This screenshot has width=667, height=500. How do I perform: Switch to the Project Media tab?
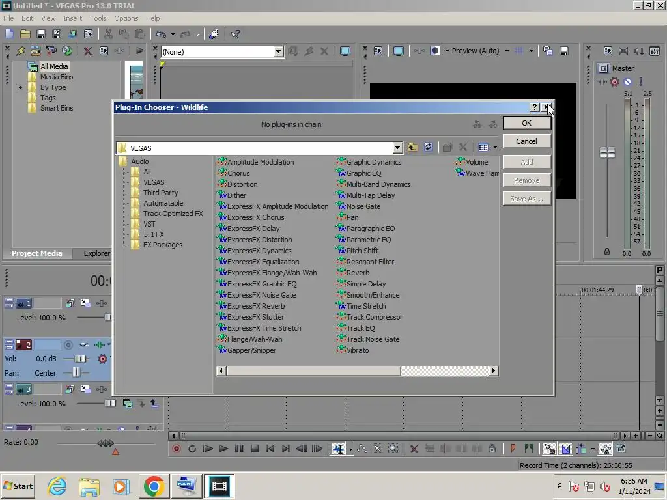click(36, 253)
